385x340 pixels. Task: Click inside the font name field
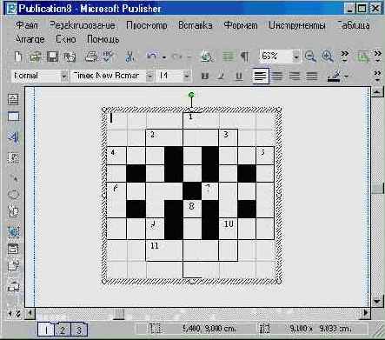(109, 77)
